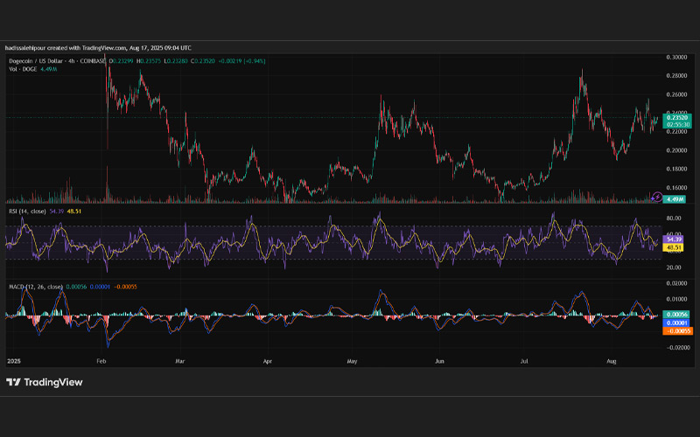Click the C 0.23520 close value in legend
Screen dimensions: 700x437
click(x=203, y=61)
